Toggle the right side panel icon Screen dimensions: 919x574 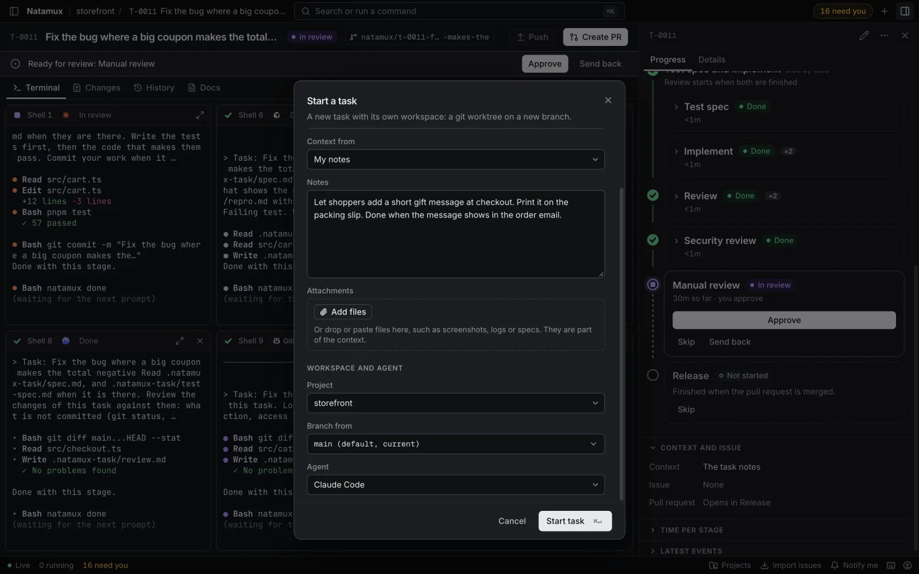click(x=905, y=11)
